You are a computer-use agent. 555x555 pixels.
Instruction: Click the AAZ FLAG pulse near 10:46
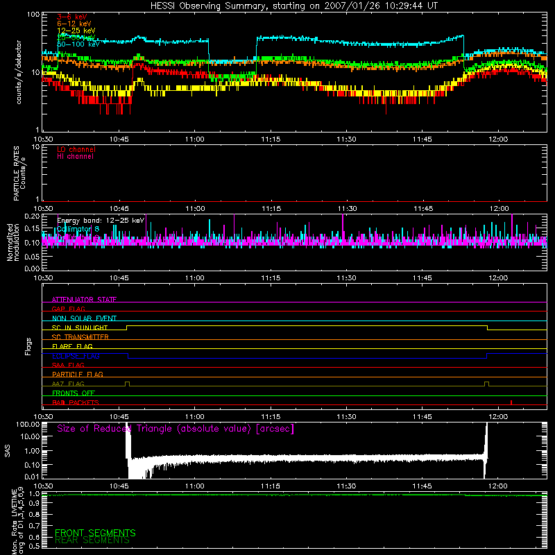click(128, 384)
